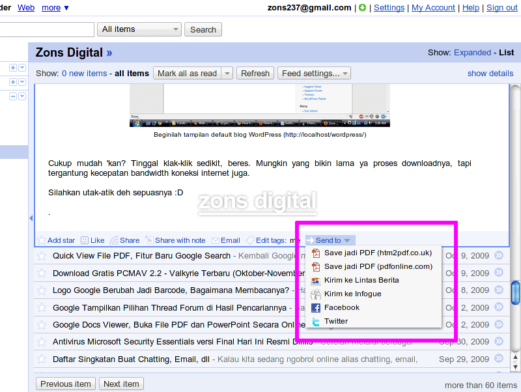Click the Sign out link

coord(501,8)
